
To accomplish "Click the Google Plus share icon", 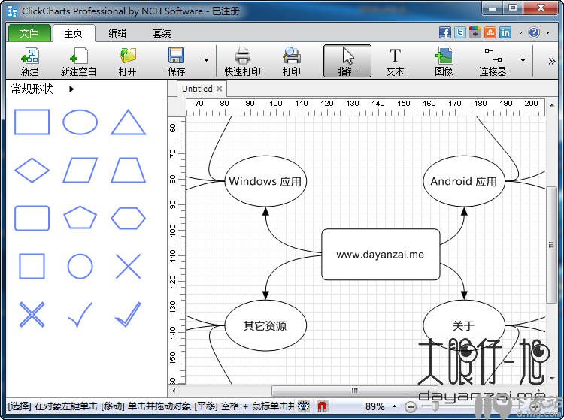I will (x=475, y=33).
